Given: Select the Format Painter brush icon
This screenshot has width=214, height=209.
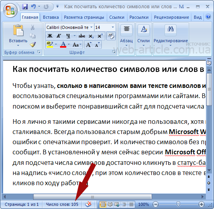Looking at the screenshot, I should [x=33, y=45].
